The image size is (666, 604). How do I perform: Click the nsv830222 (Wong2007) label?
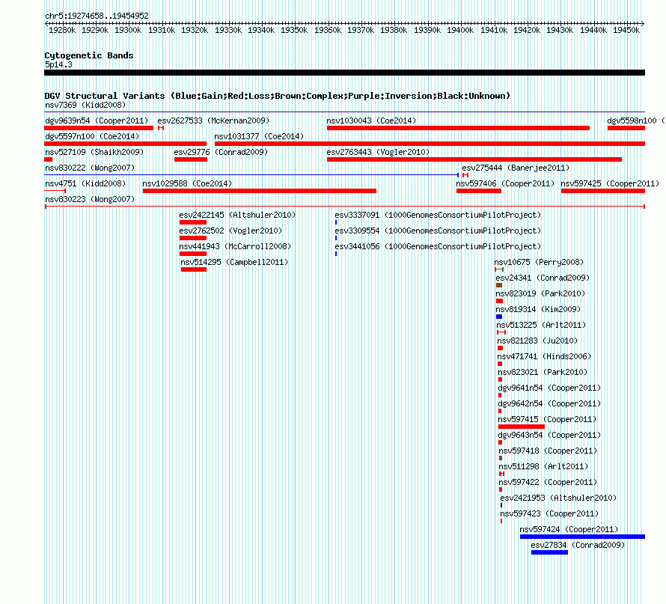tap(90, 168)
